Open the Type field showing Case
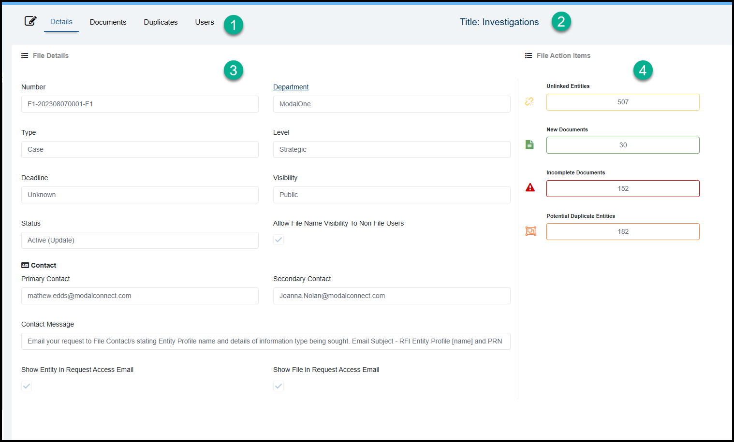Screen dimensions: 734x442 coord(140,149)
